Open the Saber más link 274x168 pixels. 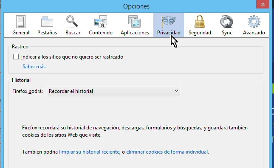point(34,67)
